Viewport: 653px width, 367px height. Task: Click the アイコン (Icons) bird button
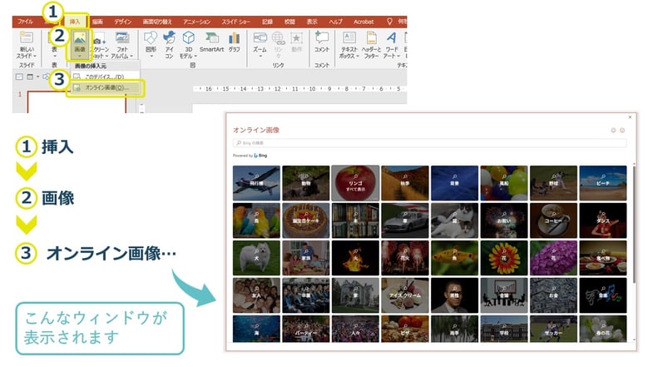pos(169,44)
